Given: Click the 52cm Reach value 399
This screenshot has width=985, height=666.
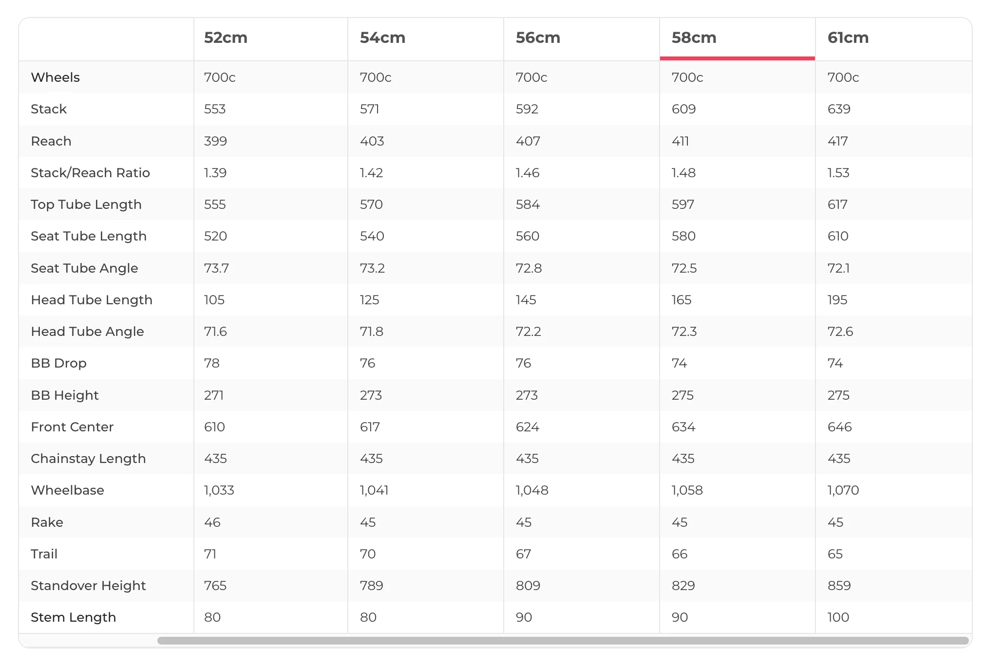Looking at the screenshot, I should coord(215,141).
